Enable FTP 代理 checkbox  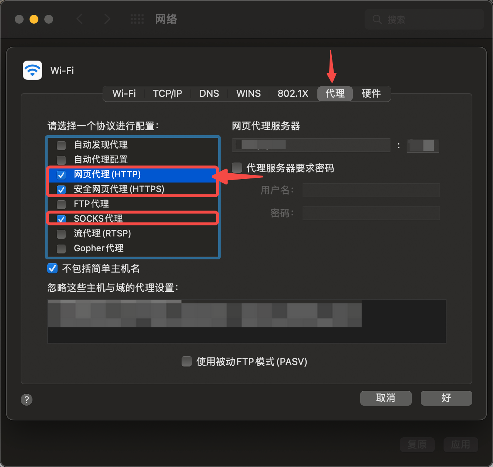click(61, 204)
